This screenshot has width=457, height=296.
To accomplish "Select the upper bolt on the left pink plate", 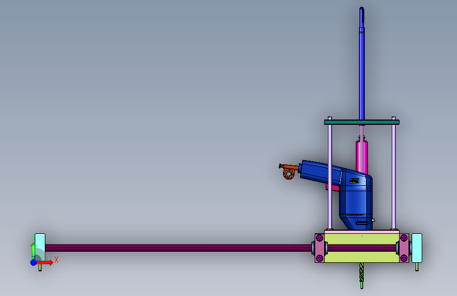I will pos(320,238).
